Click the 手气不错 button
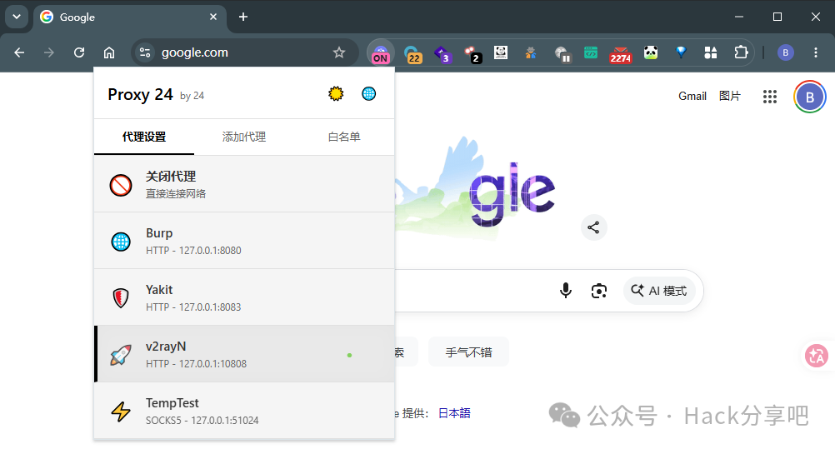This screenshot has width=835, height=449. [x=468, y=352]
